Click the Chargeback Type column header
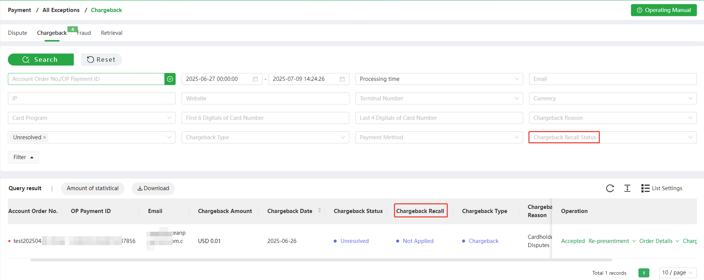 tap(485, 211)
